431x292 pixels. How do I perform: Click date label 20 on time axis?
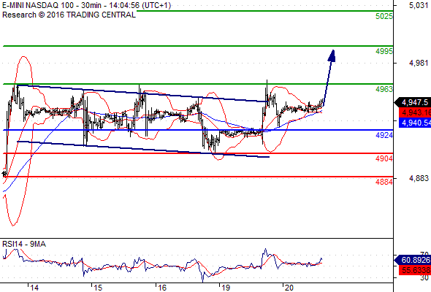pos(289,288)
